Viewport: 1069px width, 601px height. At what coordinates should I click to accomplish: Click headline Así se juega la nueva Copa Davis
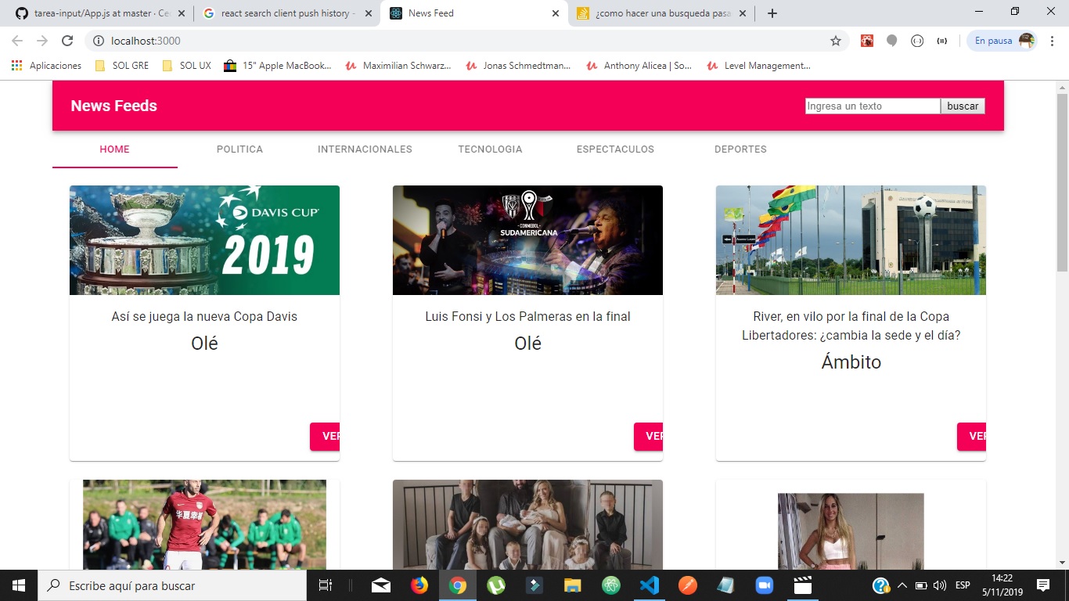[x=204, y=317]
